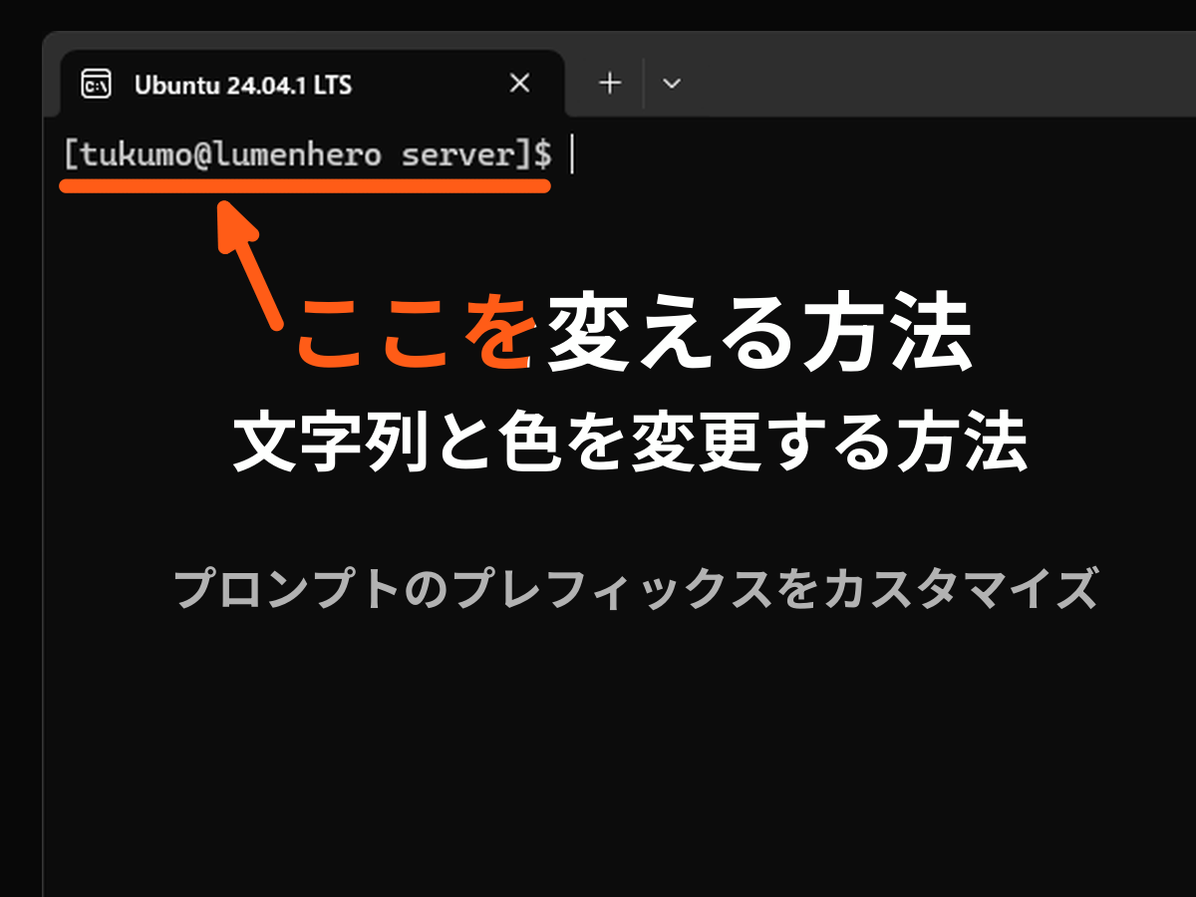Click the white "変える方法" heading text

759,336
